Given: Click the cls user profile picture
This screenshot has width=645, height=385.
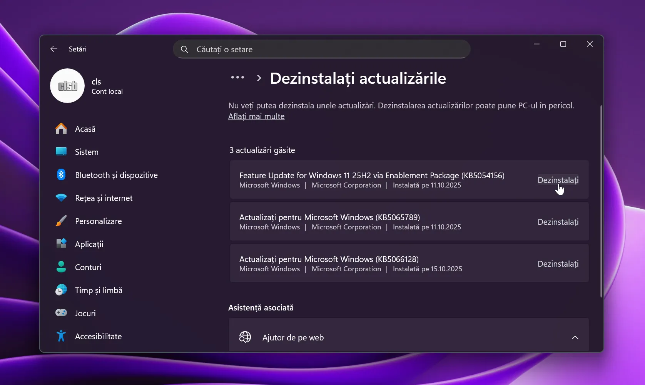Looking at the screenshot, I should point(67,86).
